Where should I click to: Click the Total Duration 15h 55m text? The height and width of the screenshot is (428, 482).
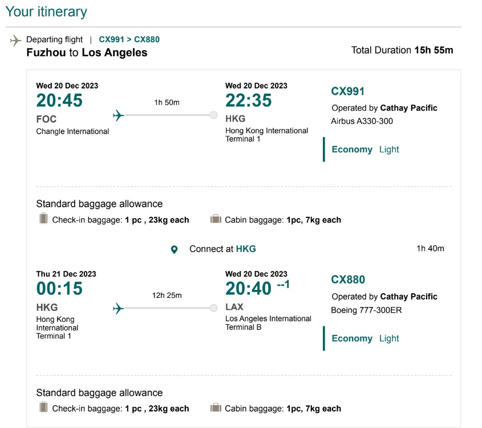click(402, 50)
